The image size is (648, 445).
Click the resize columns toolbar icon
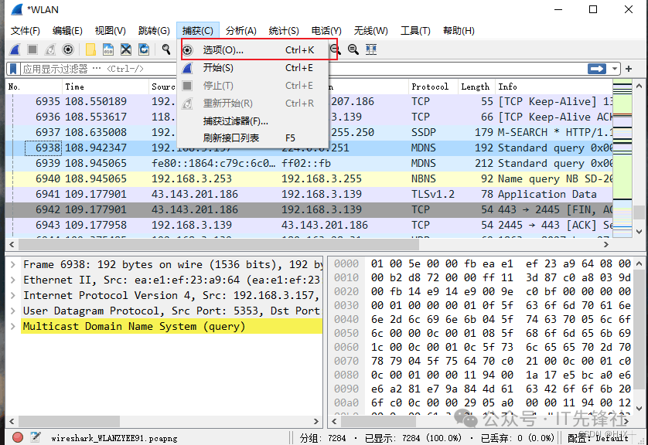pos(371,49)
